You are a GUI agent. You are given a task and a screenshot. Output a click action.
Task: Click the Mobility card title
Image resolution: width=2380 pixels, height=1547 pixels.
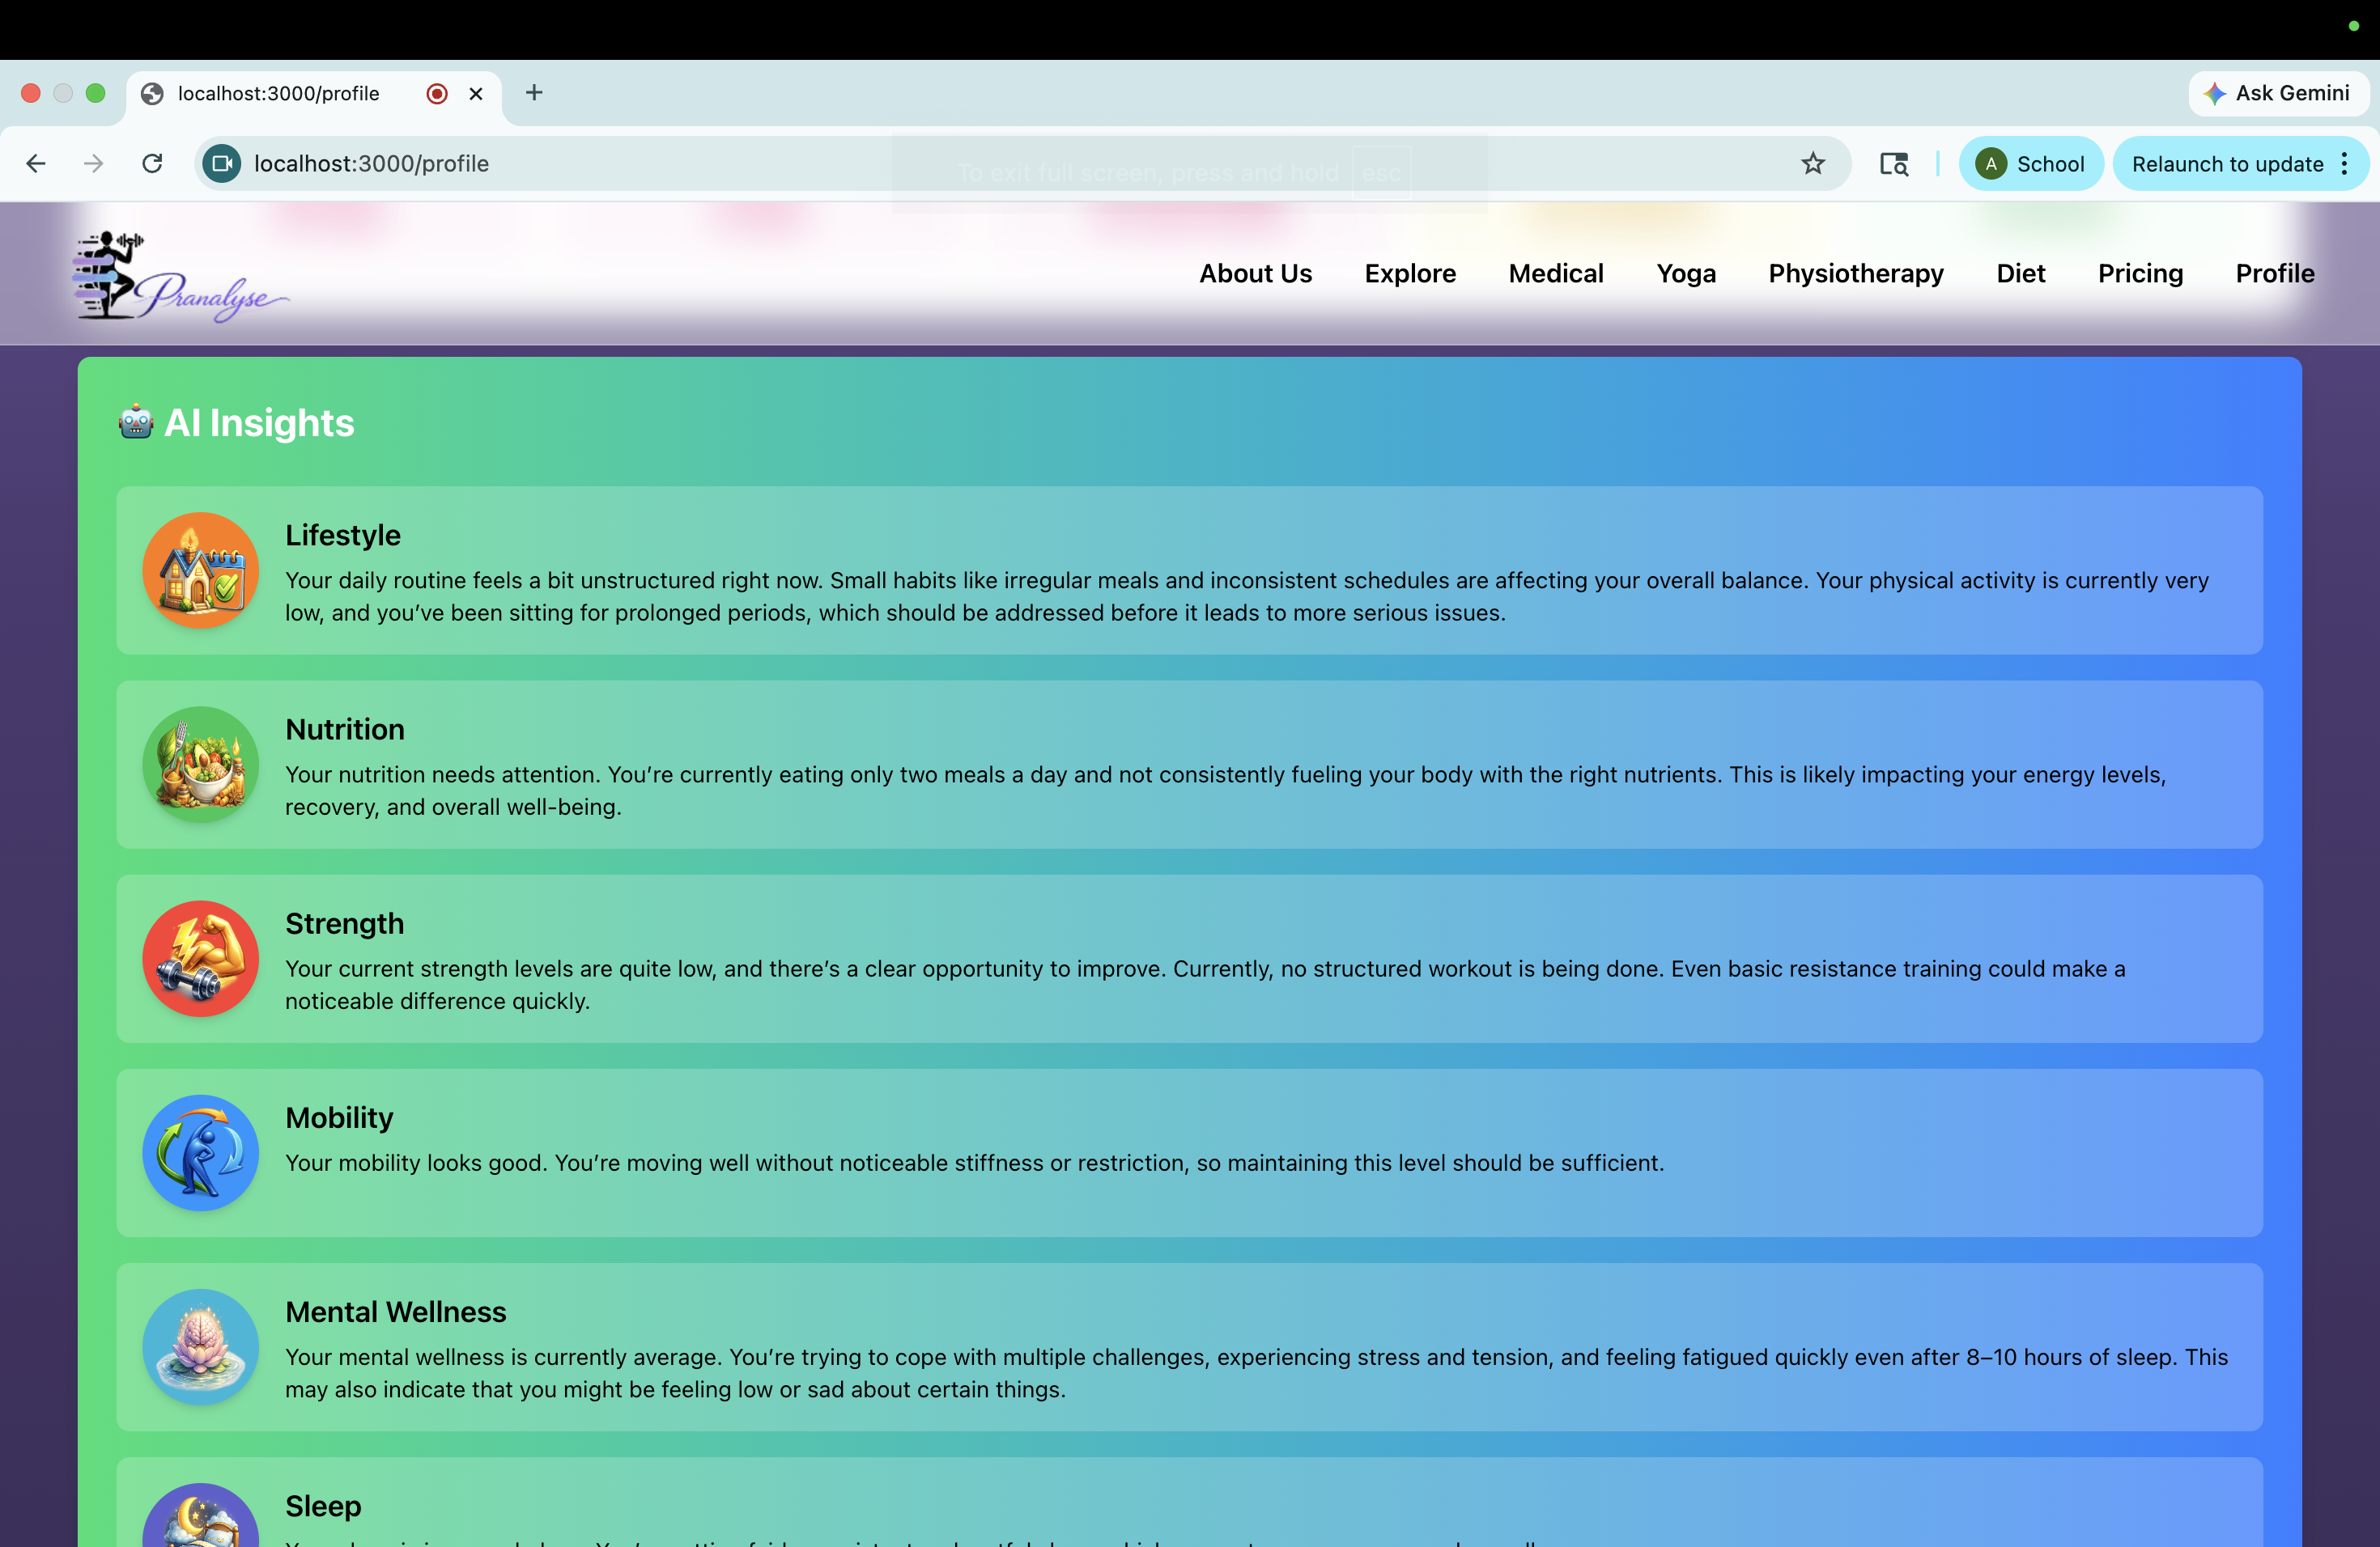coord(339,1117)
